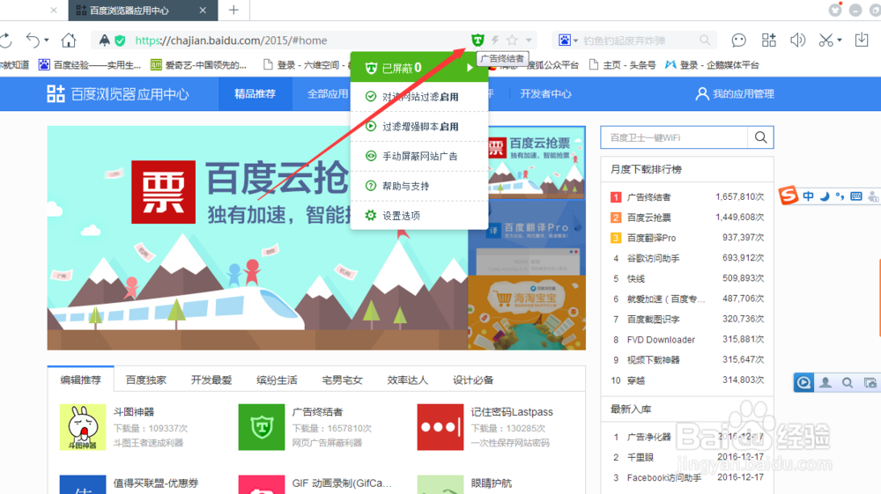Open the 爱奇艺 bookmark
The width and height of the screenshot is (881, 494).
(198, 65)
